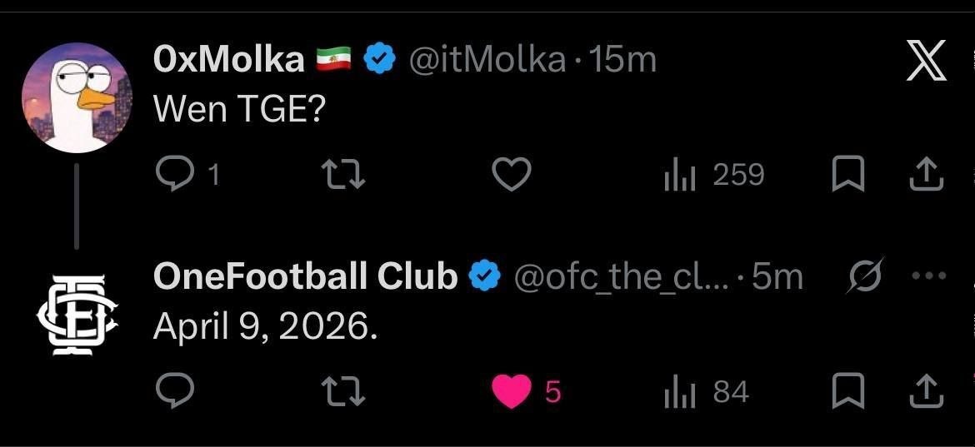Open the OneFootball Club profile name
Viewport: 975px width, 447px height.
[x=305, y=276]
